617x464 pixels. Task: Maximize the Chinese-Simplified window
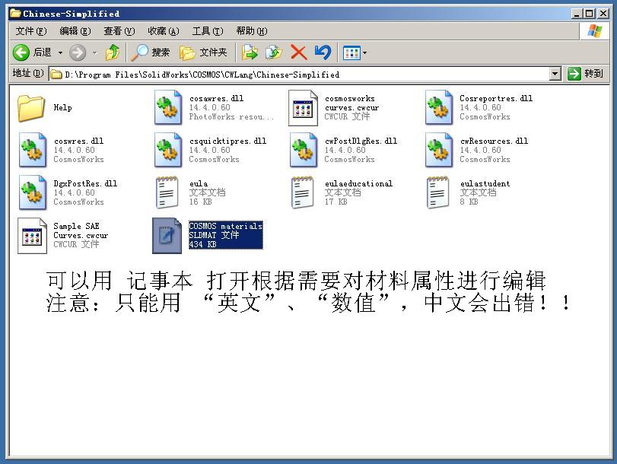click(x=589, y=14)
